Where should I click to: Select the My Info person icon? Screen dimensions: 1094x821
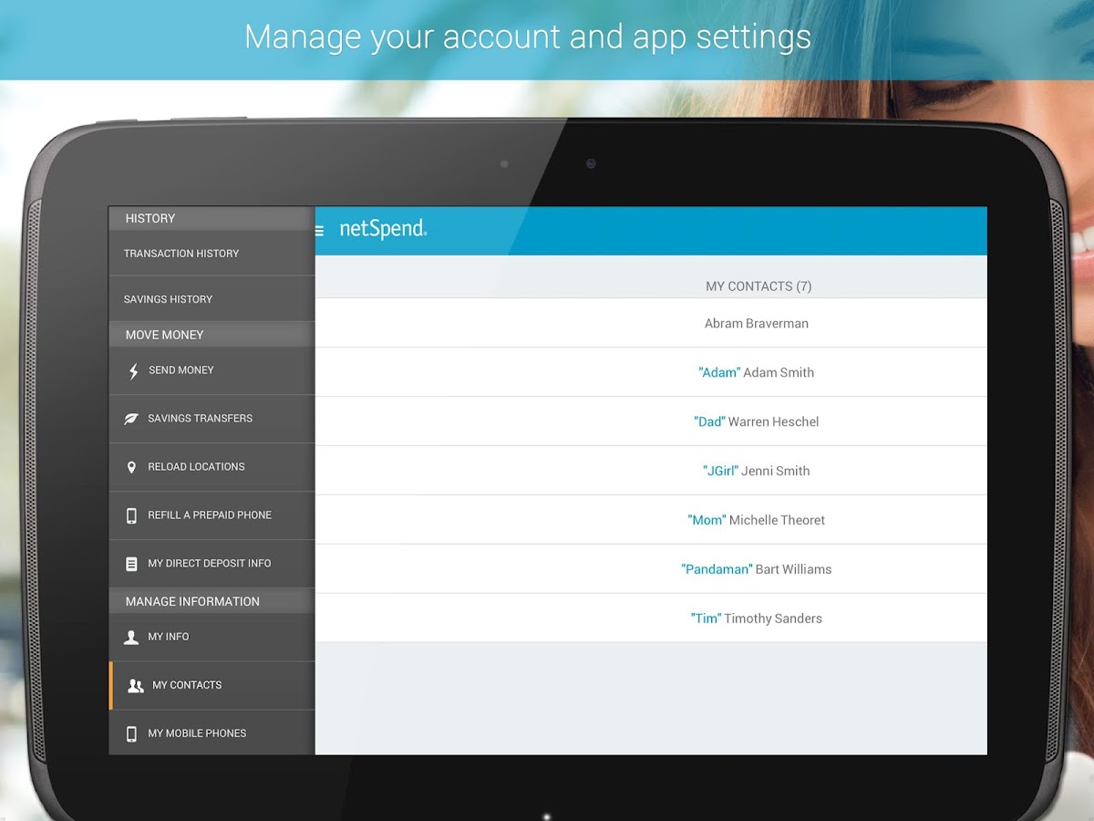[130, 636]
